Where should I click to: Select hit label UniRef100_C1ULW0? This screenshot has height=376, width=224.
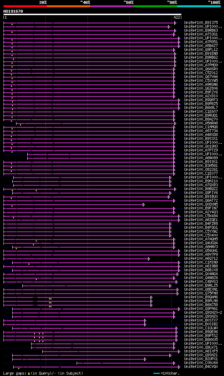tap(201, 328)
